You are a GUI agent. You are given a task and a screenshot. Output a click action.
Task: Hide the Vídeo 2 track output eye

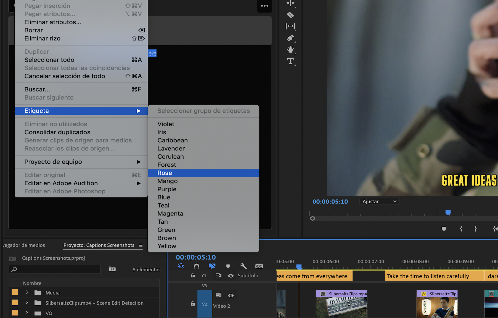coord(231,295)
